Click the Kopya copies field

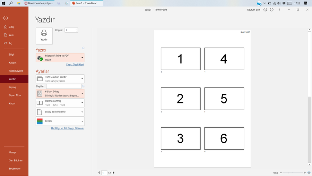tap(70, 30)
